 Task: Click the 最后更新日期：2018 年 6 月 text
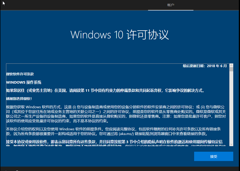click(205, 66)
